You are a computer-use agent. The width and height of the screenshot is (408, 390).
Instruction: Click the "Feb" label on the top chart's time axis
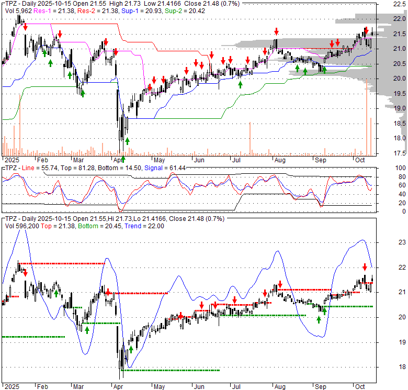[42, 160]
